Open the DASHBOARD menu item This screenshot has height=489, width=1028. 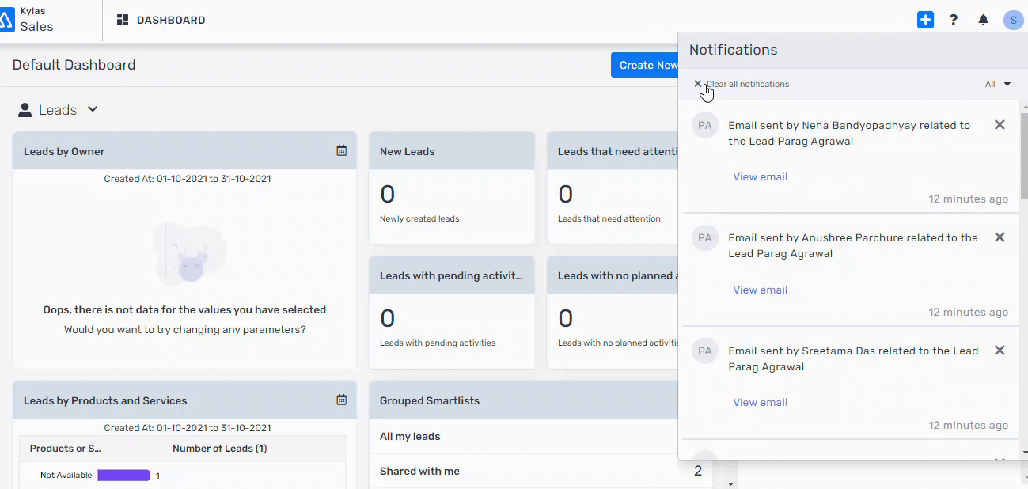[161, 20]
